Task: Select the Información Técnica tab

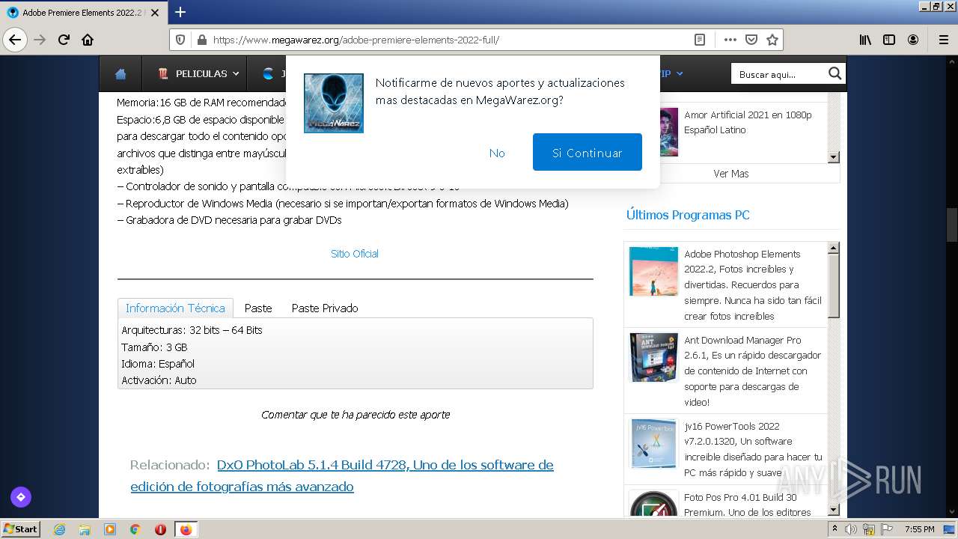Action: 175,308
